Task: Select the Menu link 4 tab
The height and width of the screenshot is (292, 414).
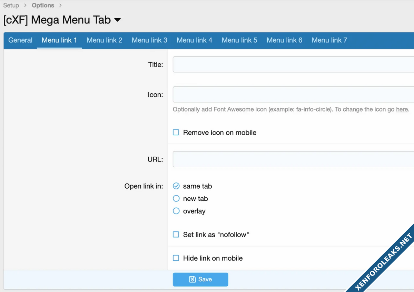Action: [194, 40]
